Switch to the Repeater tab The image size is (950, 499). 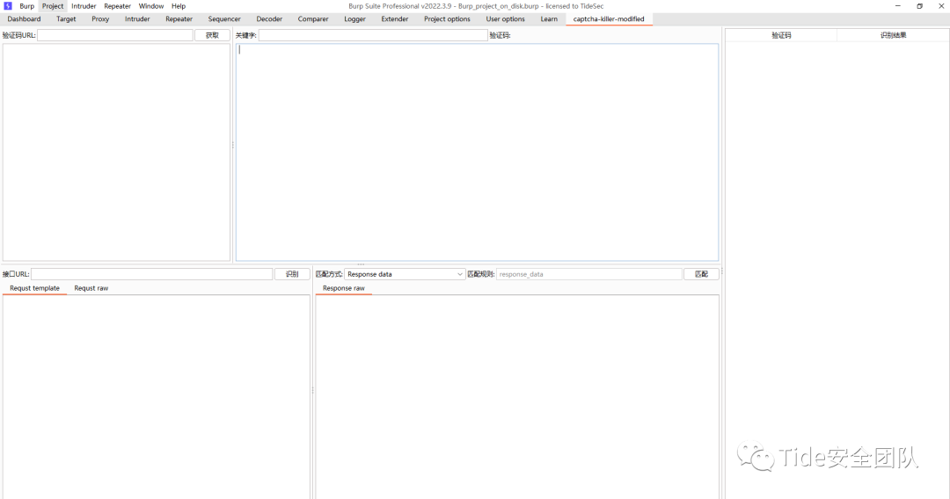[179, 18]
